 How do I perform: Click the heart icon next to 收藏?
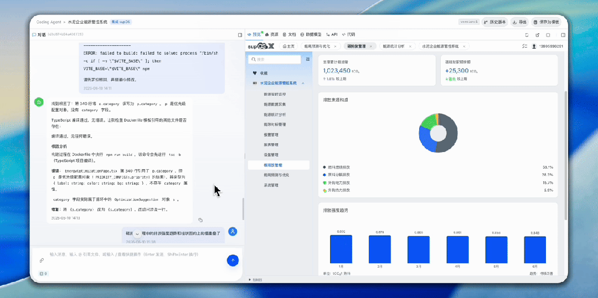(x=254, y=72)
